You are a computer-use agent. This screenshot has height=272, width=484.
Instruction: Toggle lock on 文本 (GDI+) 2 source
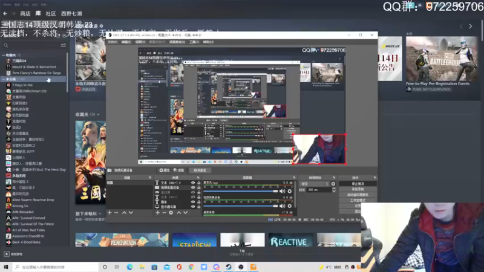pos(199,183)
